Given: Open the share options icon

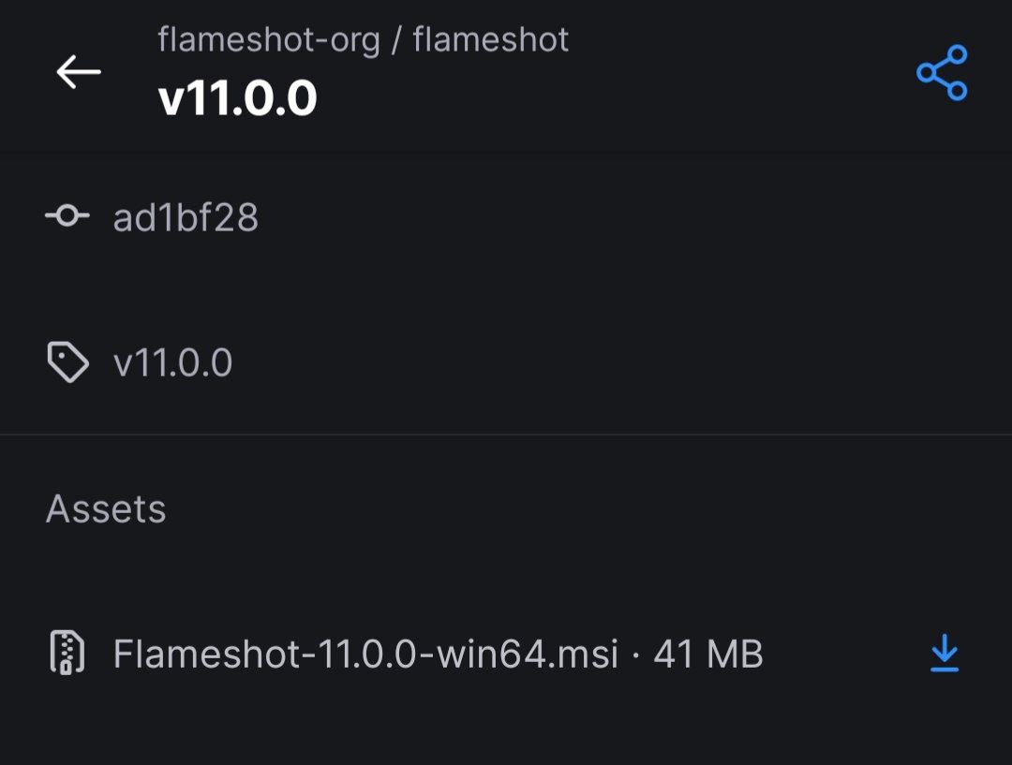Looking at the screenshot, I should click(942, 72).
